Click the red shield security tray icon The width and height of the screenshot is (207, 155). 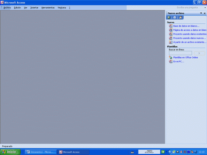pos(181,152)
